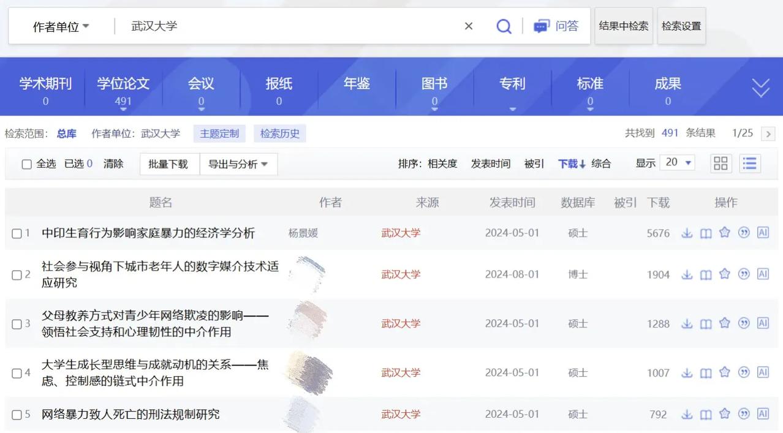Image resolution: width=783 pixels, height=433 pixels.
Task: Expand 专利 sub-options arrow
Action: coord(512,110)
